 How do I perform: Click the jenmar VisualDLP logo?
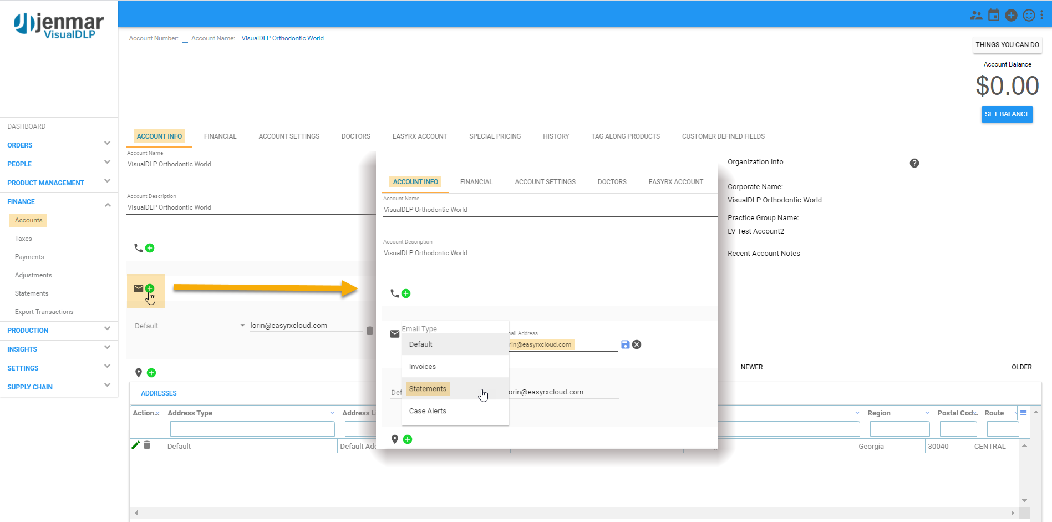(x=59, y=26)
